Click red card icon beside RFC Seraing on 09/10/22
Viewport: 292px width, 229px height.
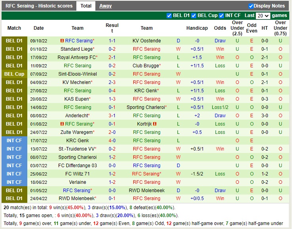pos(62,41)
